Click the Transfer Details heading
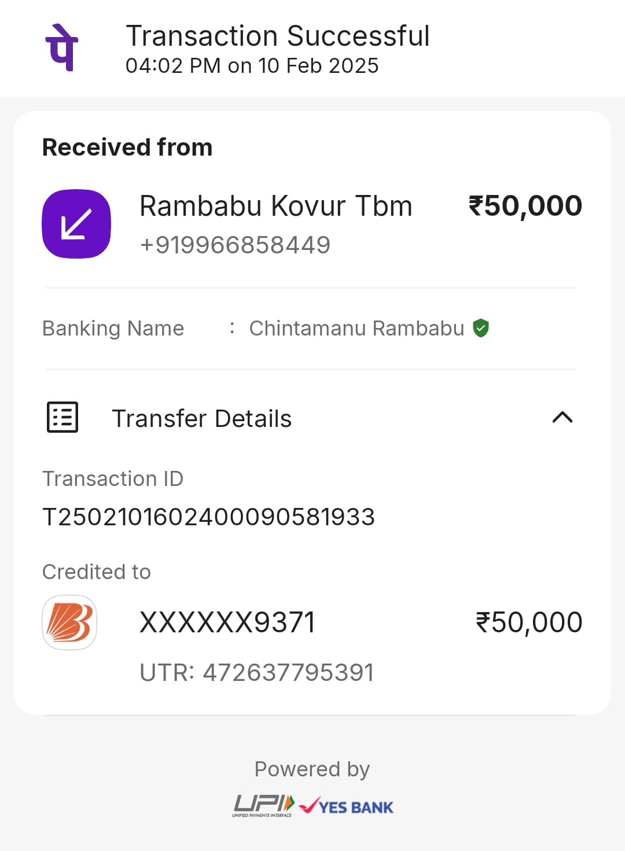 pos(201,418)
